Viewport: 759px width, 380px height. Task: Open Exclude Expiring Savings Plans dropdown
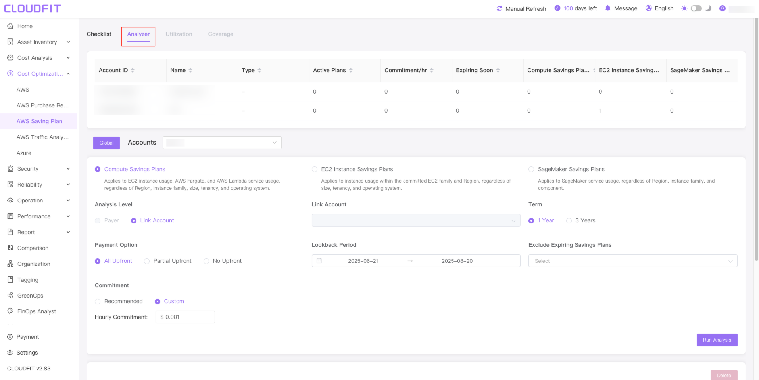tap(633, 261)
